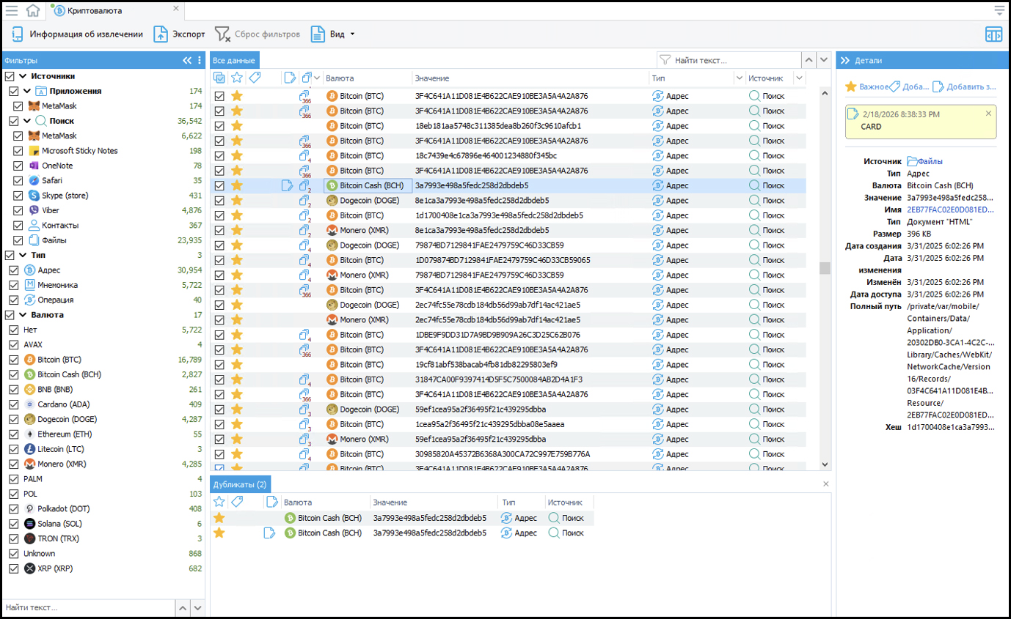Collapse the Приложения tree node

[x=27, y=91]
